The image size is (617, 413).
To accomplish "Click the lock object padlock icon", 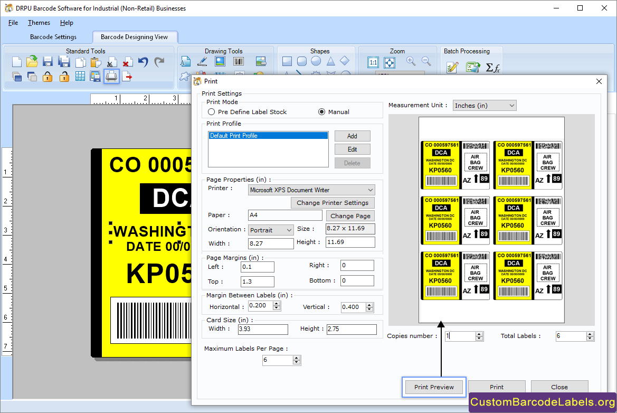I will point(48,77).
